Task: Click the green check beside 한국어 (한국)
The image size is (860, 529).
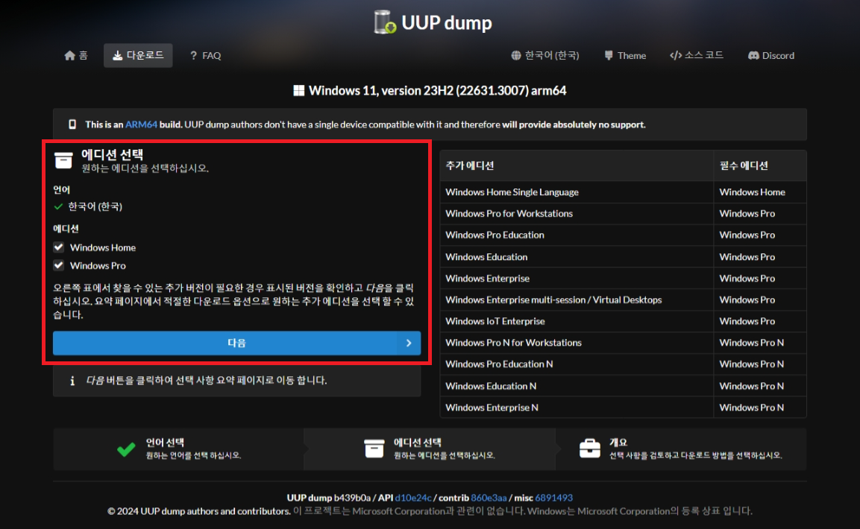Action: pos(58,206)
